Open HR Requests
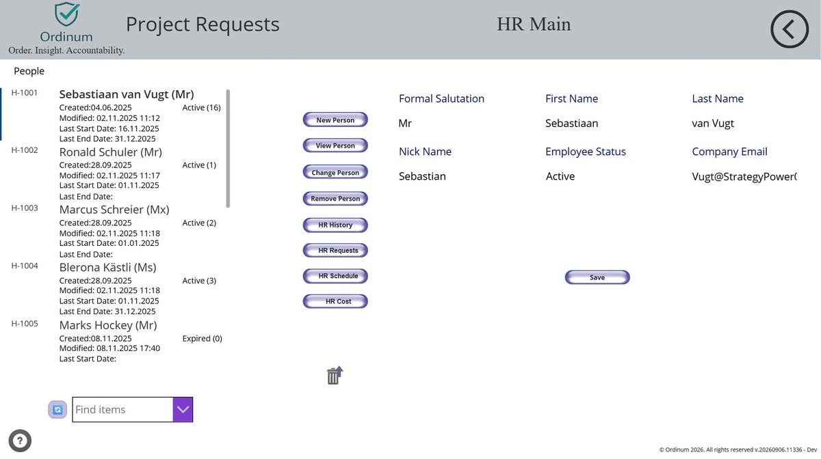The width and height of the screenshot is (821, 459). click(x=335, y=251)
